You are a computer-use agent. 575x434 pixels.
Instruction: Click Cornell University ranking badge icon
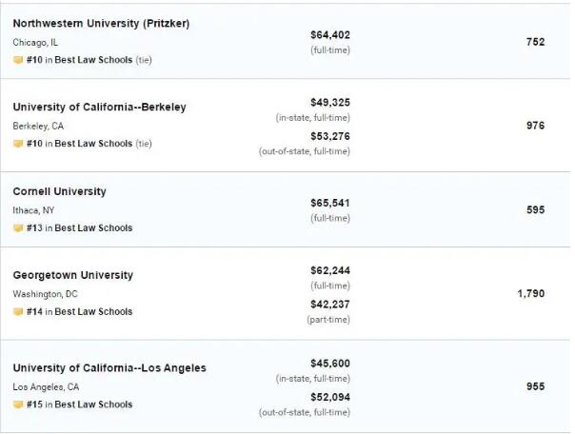tap(18, 228)
